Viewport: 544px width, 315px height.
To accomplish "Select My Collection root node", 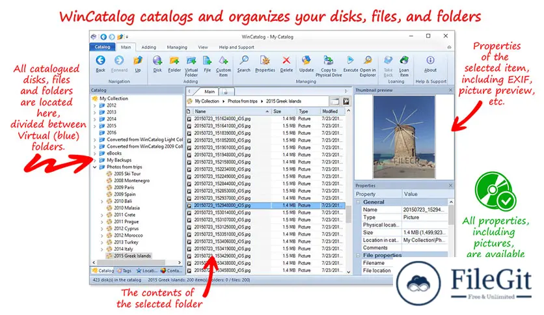I will (113, 98).
